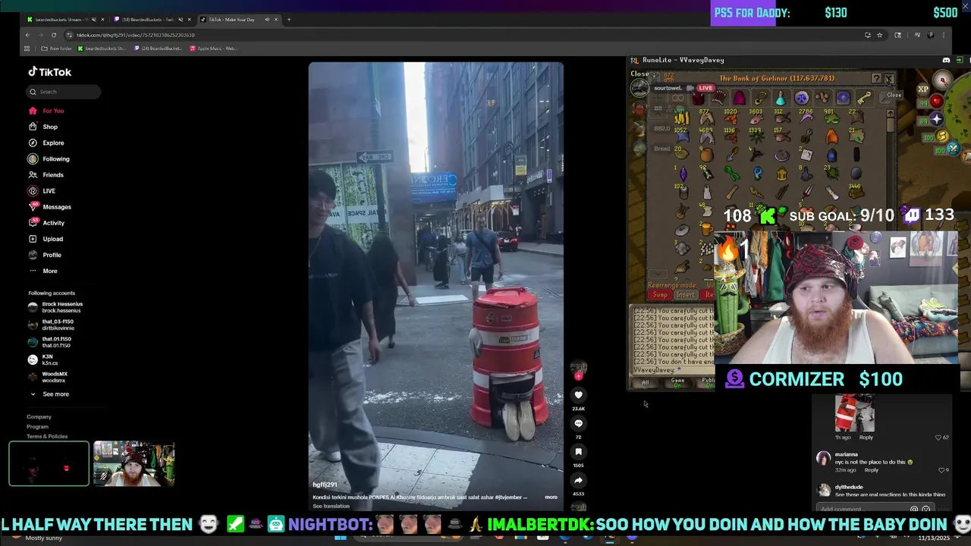Open the New folder bookmark
The image size is (971, 546).
(56, 49)
